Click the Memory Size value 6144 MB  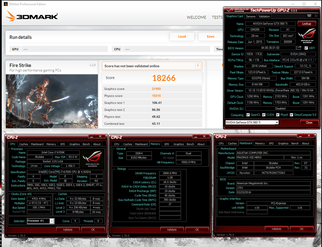(257, 84)
